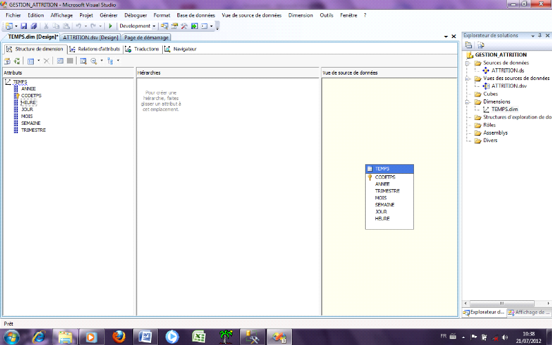Click the Delete (X) icon in dimension toolbar
Image resolution: width=552 pixels, height=345 pixels.
[47, 61]
